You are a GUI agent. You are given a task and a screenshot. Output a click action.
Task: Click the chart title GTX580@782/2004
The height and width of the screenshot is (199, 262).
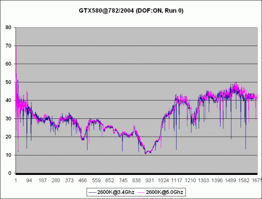tap(131, 10)
